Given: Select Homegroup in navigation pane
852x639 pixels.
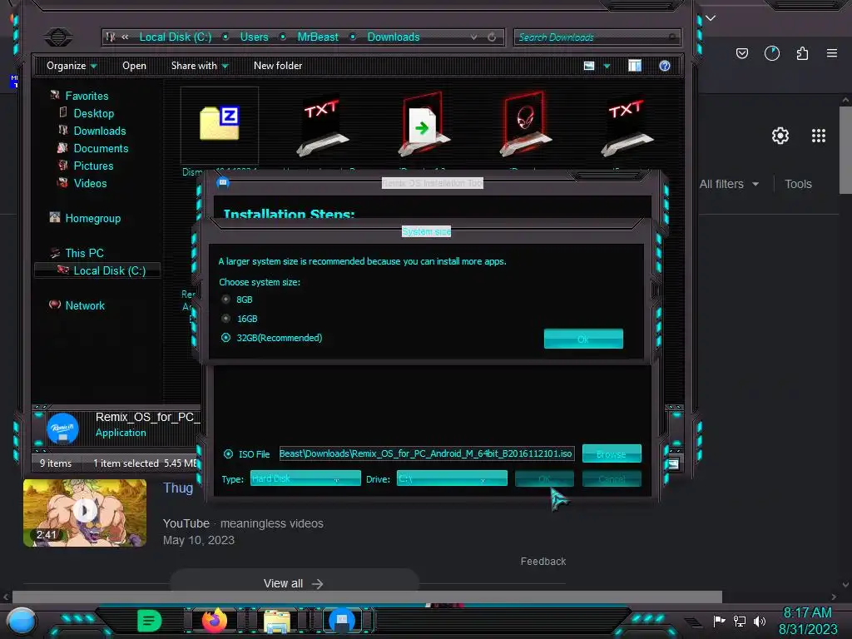Looking at the screenshot, I should pyautogui.click(x=92, y=218).
